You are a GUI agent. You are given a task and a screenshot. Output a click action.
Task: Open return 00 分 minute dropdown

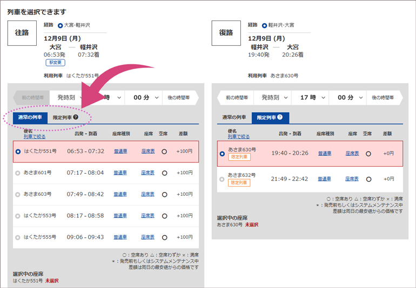point(347,98)
